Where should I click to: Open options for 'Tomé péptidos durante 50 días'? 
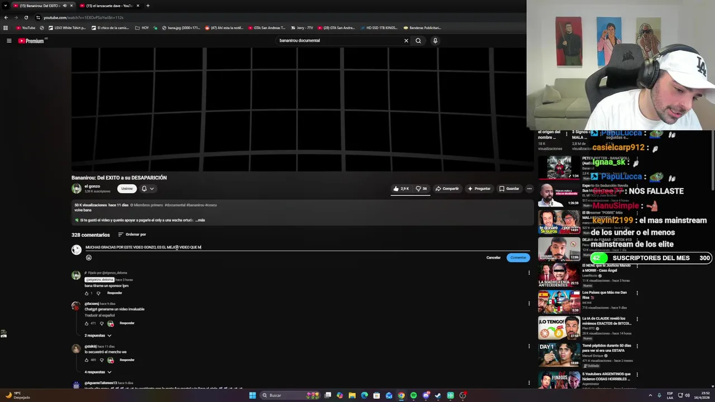pyautogui.click(x=637, y=346)
